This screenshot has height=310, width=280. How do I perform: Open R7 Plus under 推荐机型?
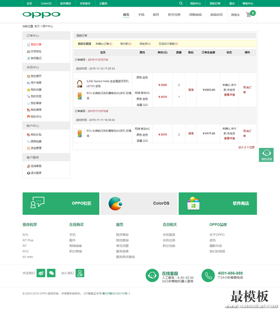coord(28,240)
